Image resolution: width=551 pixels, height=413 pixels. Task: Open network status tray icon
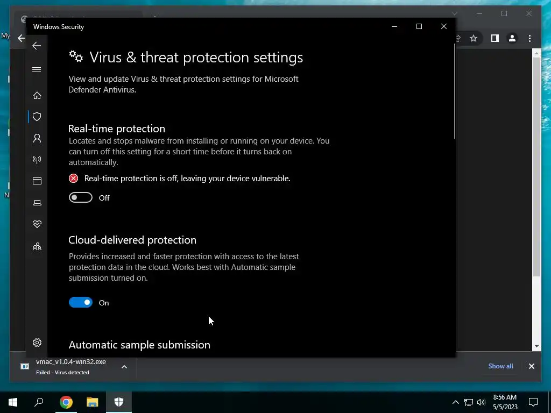coord(469,402)
